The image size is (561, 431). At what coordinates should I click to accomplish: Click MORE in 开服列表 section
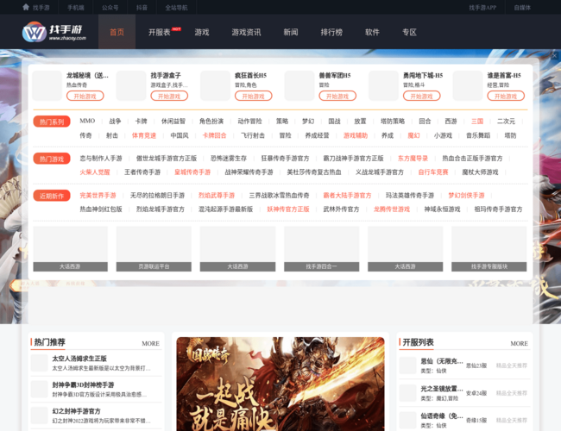(x=519, y=343)
